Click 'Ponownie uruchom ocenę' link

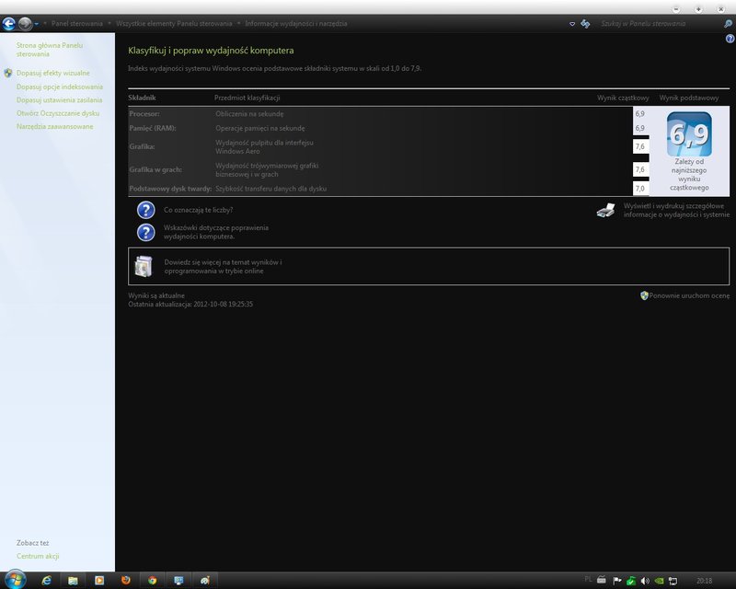(x=689, y=295)
